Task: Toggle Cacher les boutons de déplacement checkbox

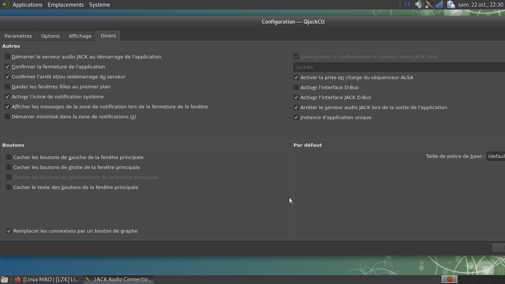Action: (9, 177)
